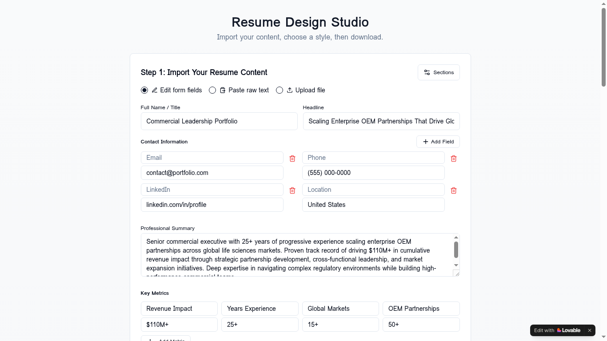Select the Paste raw text radio

coord(212,90)
